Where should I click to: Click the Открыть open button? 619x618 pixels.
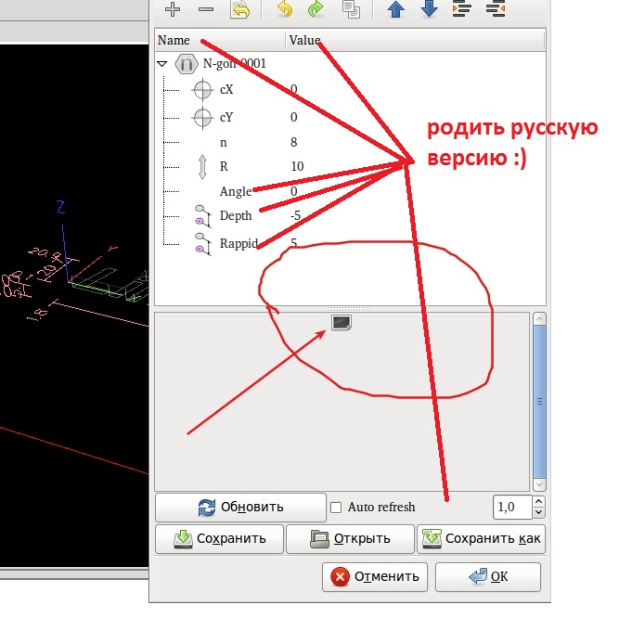point(350,539)
